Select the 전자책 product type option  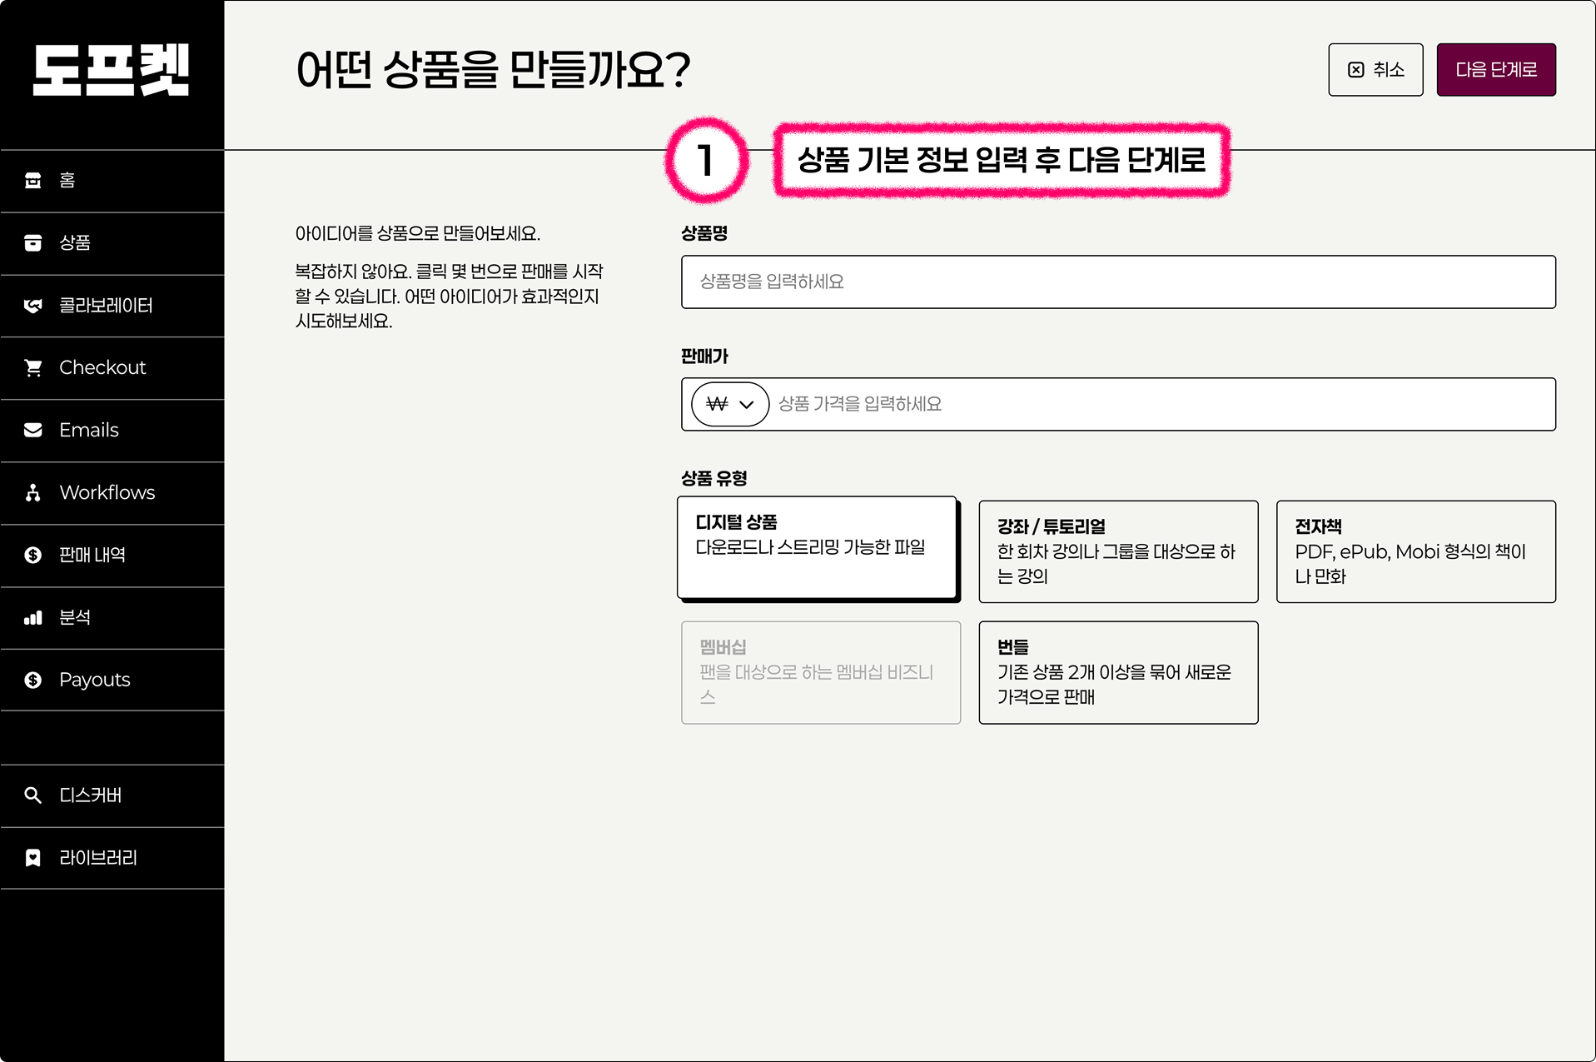coord(1415,551)
